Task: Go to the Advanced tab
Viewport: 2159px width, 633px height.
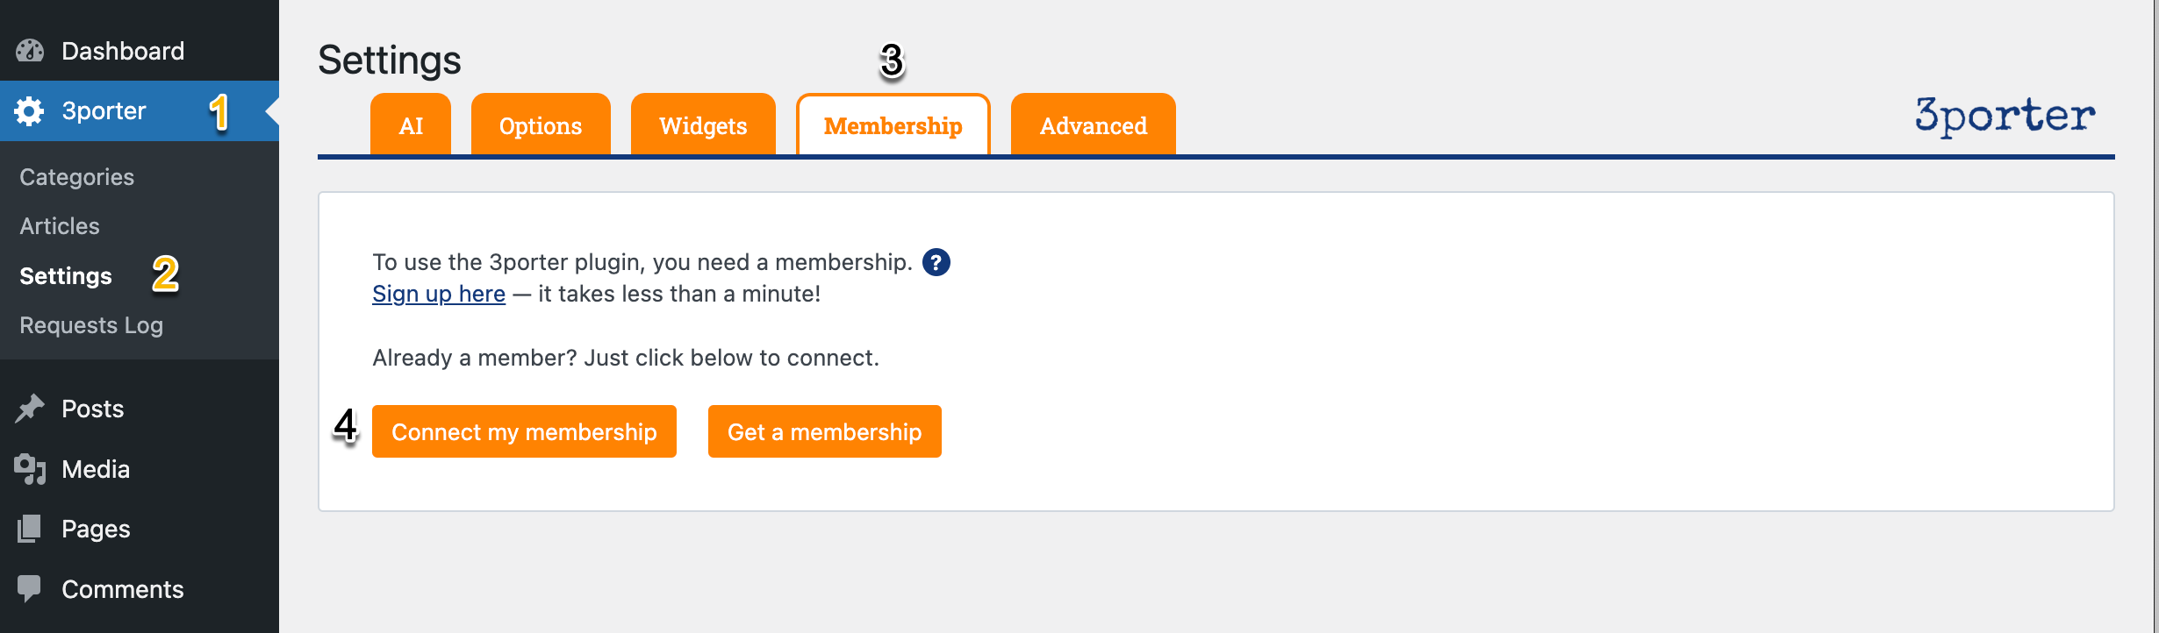Action: (x=1093, y=125)
